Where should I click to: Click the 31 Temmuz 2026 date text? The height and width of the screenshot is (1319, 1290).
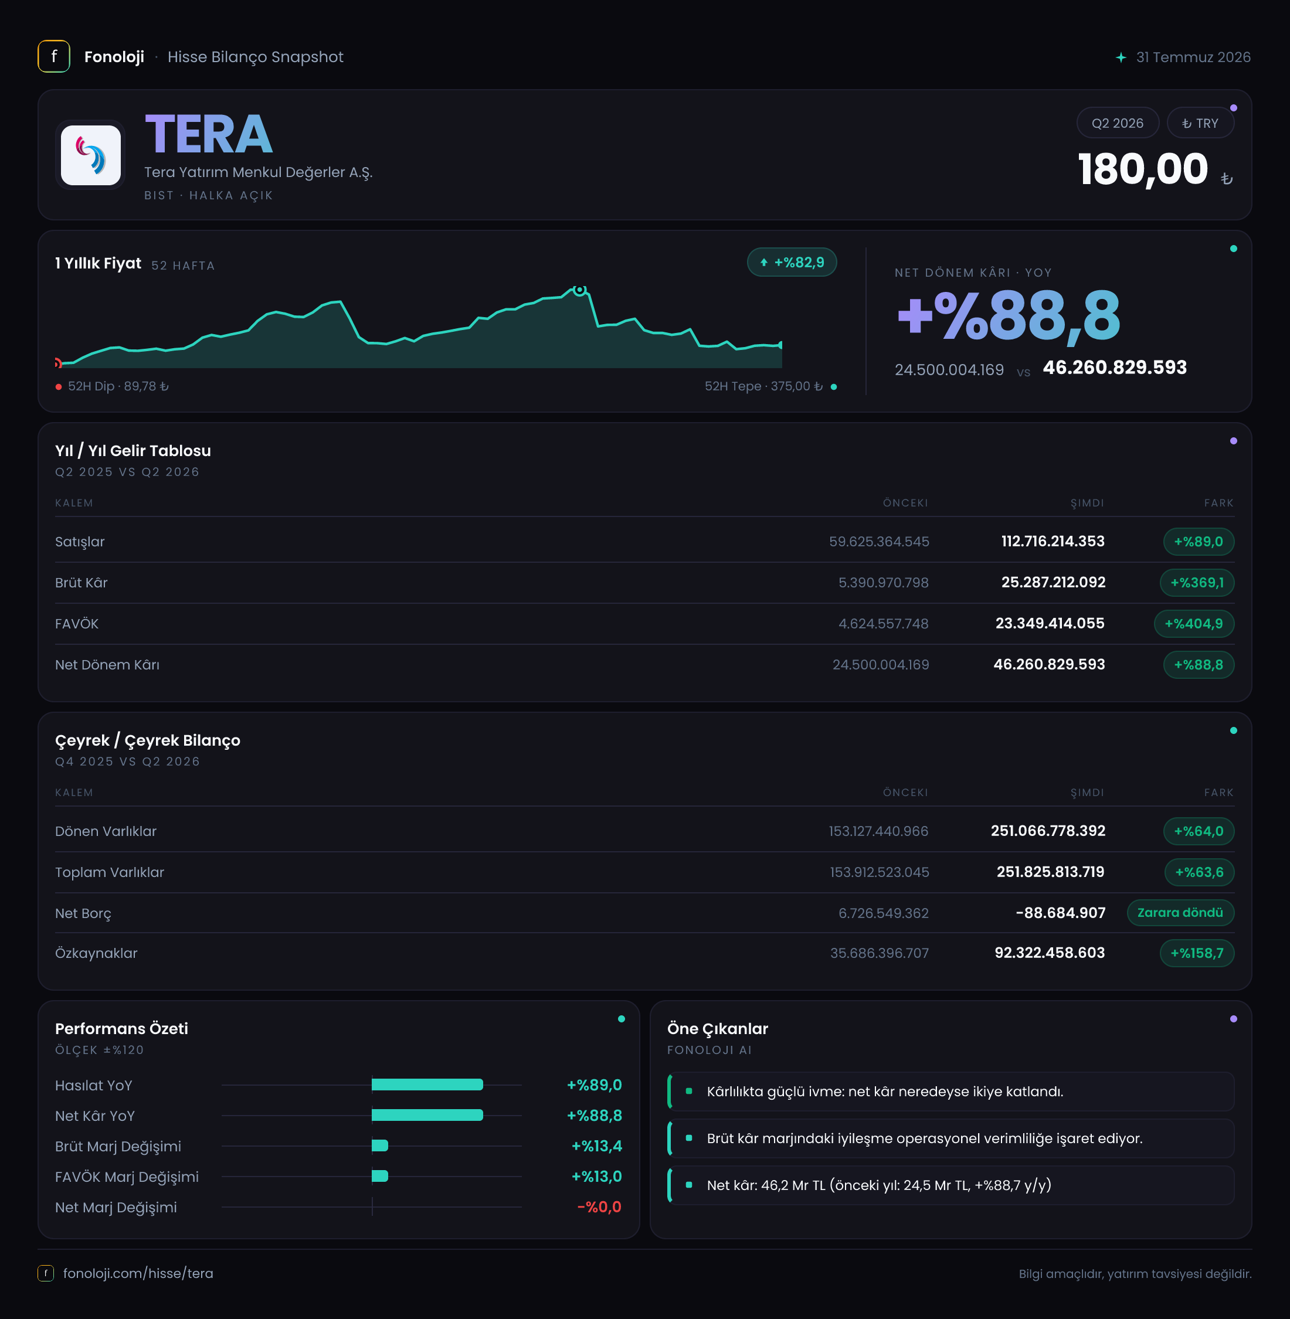coord(1193,57)
